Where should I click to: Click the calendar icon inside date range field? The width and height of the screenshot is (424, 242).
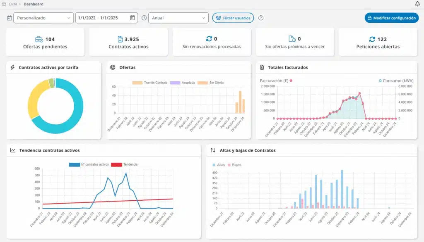(132, 18)
